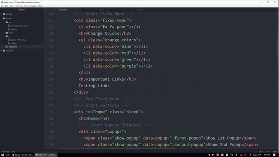Click the Bluetooth tray icon
Screen dimensions: 279x157
236,155
